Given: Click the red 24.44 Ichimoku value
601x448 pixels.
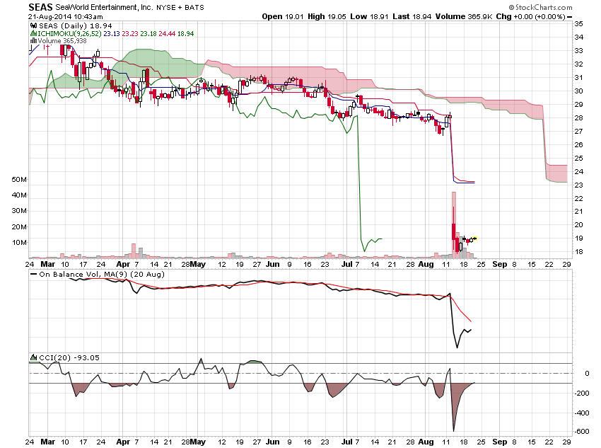Looking at the screenshot, I should pos(167,34).
